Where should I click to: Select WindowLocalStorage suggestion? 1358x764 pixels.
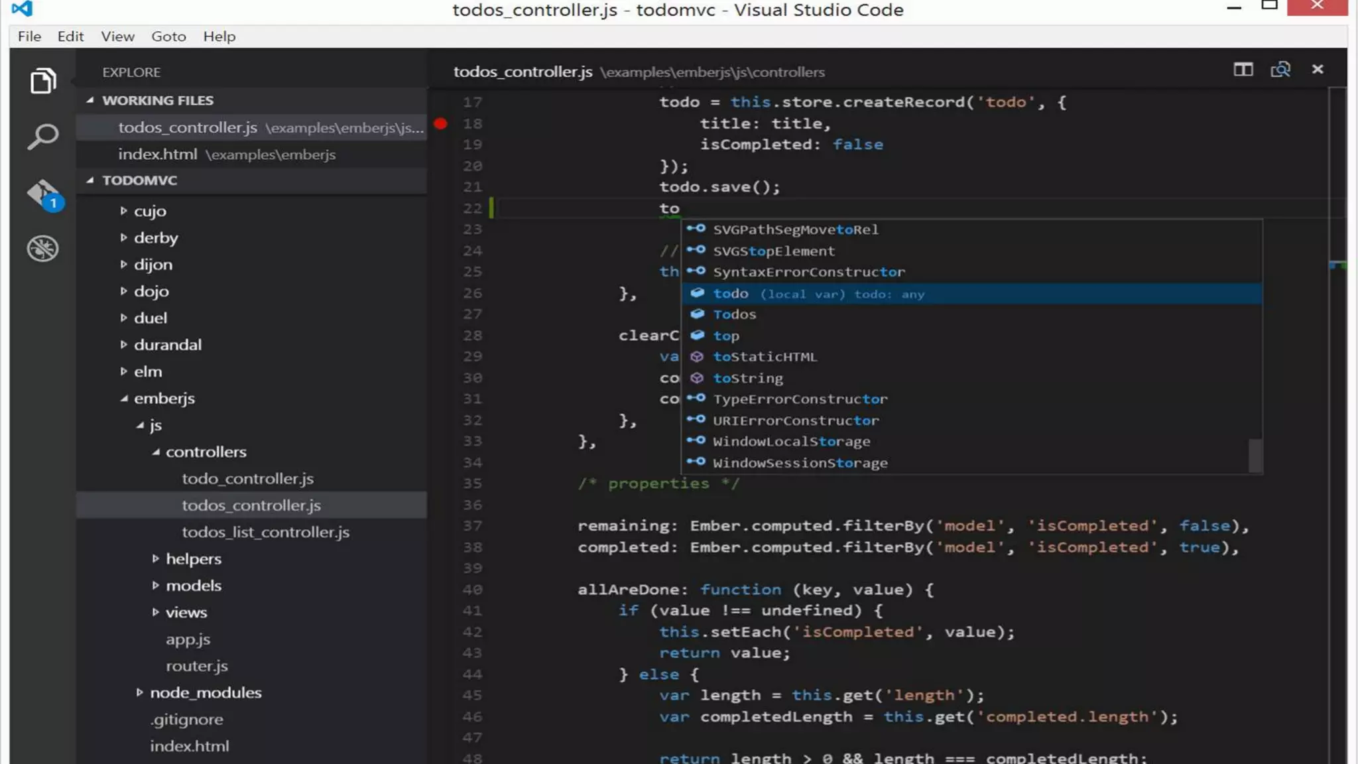(971, 442)
